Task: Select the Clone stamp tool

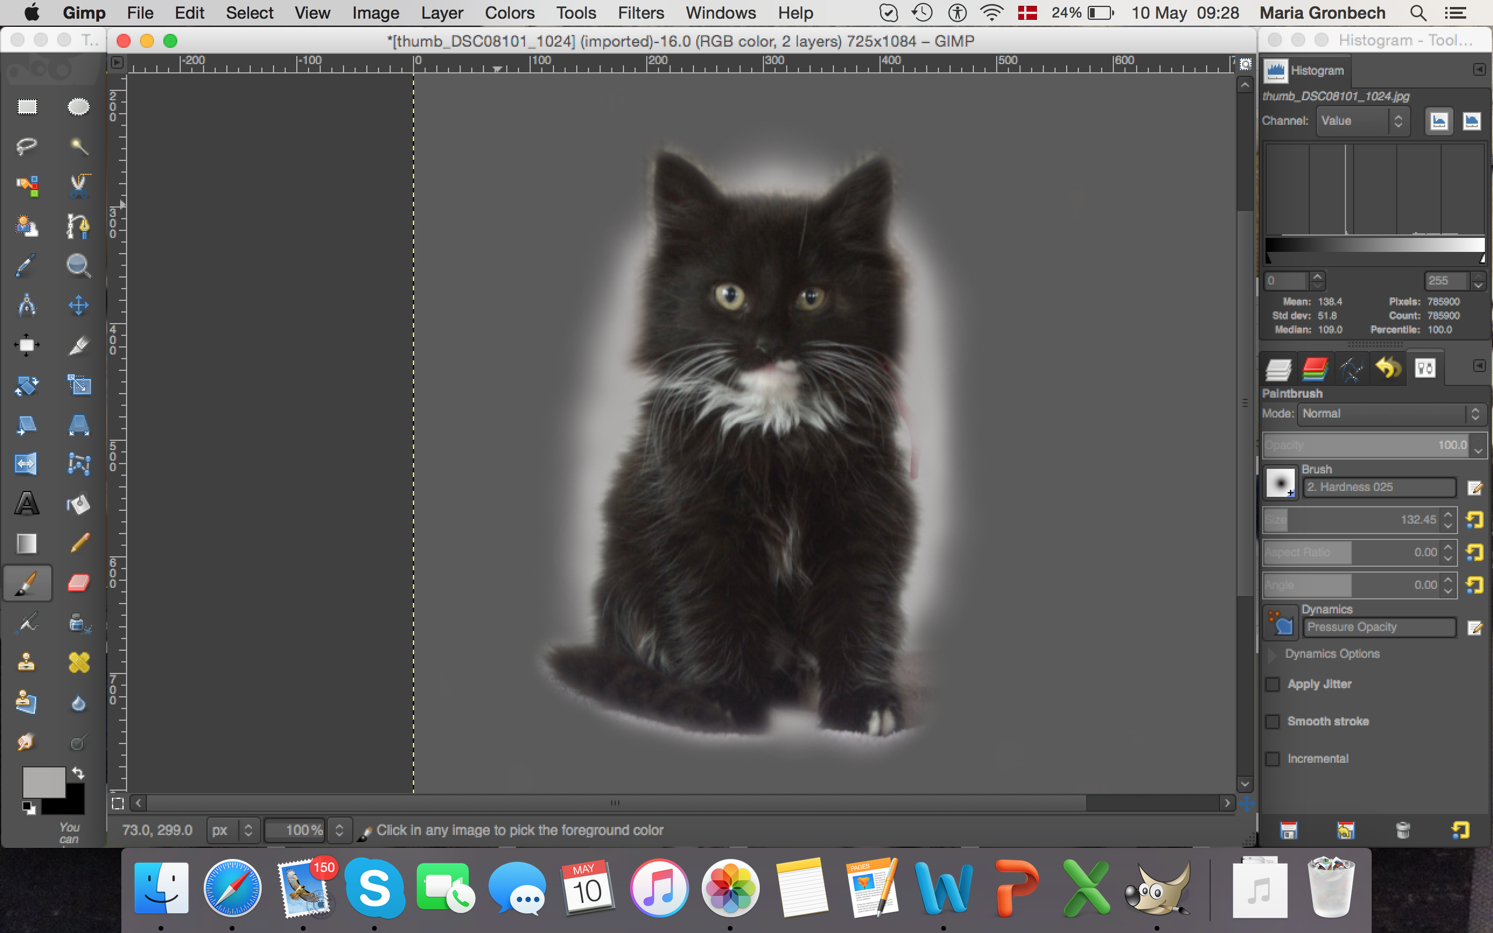Action: [26, 662]
